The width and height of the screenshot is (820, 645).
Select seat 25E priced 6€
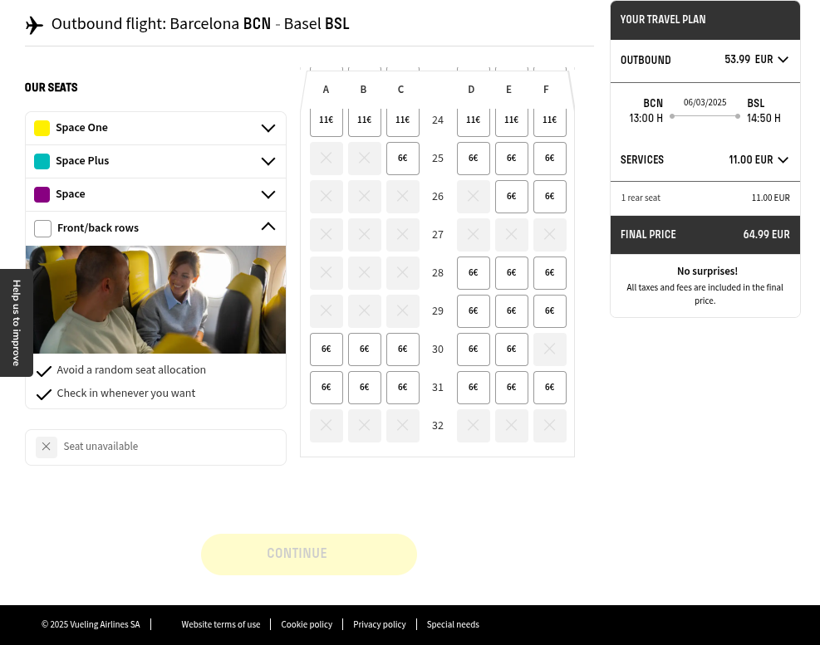pyautogui.click(x=512, y=159)
